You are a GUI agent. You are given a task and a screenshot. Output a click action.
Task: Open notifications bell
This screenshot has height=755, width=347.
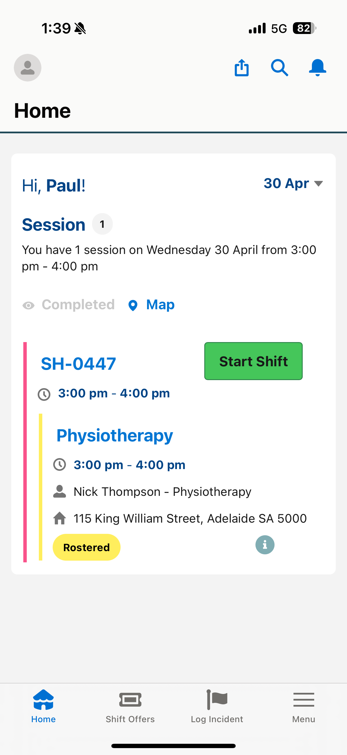point(317,68)
